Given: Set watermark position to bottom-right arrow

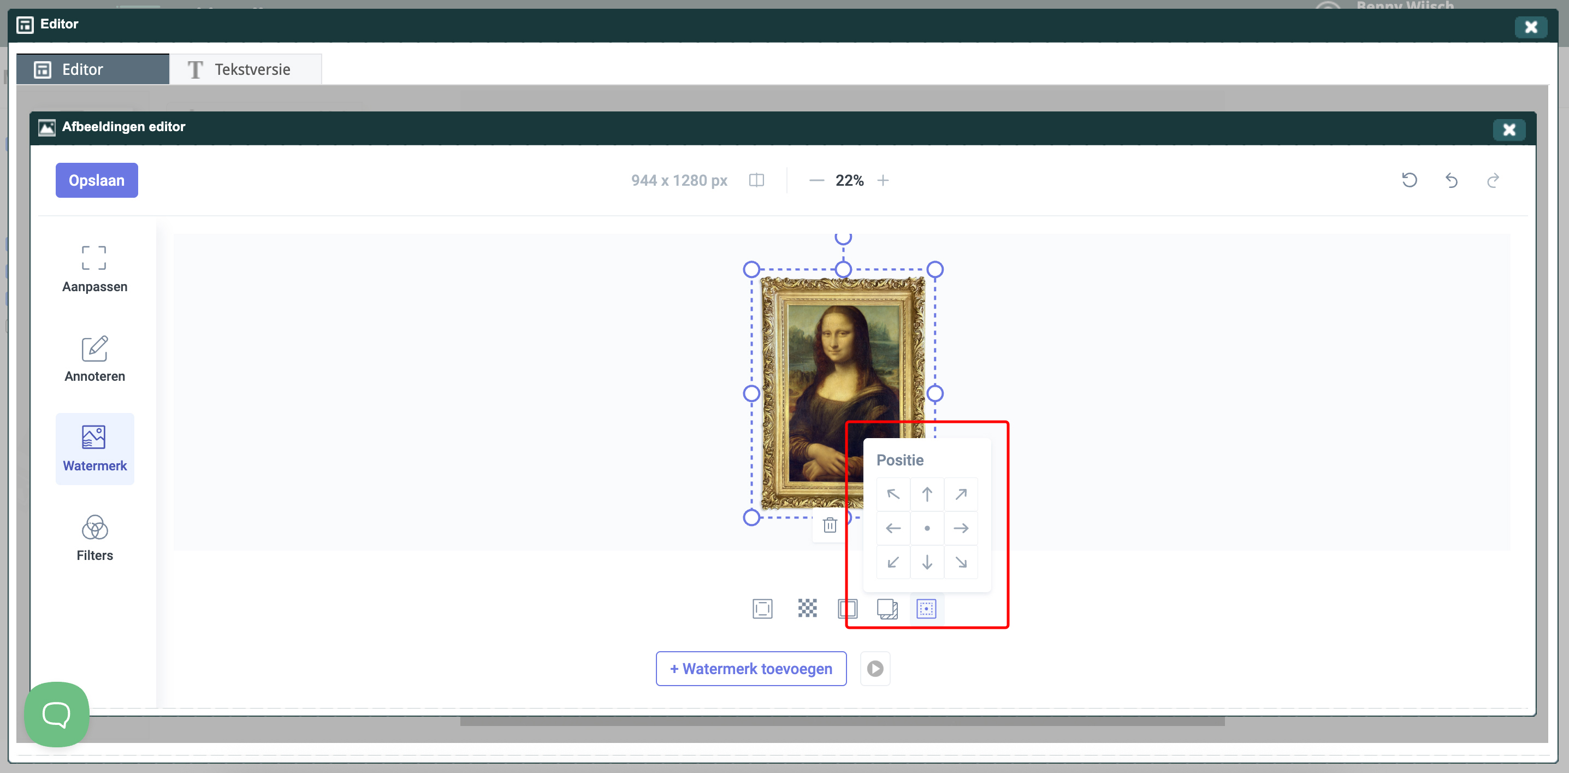Looking at the screenshot, I should click(961, 562).
